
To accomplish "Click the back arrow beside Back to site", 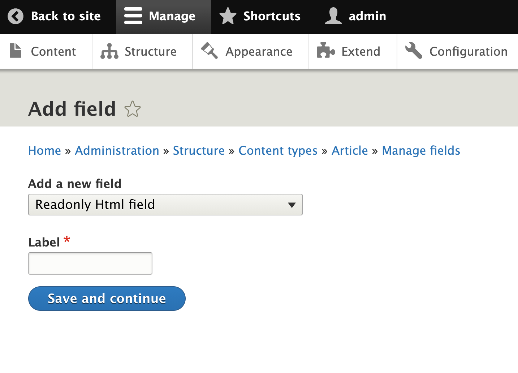I will 15,16.
